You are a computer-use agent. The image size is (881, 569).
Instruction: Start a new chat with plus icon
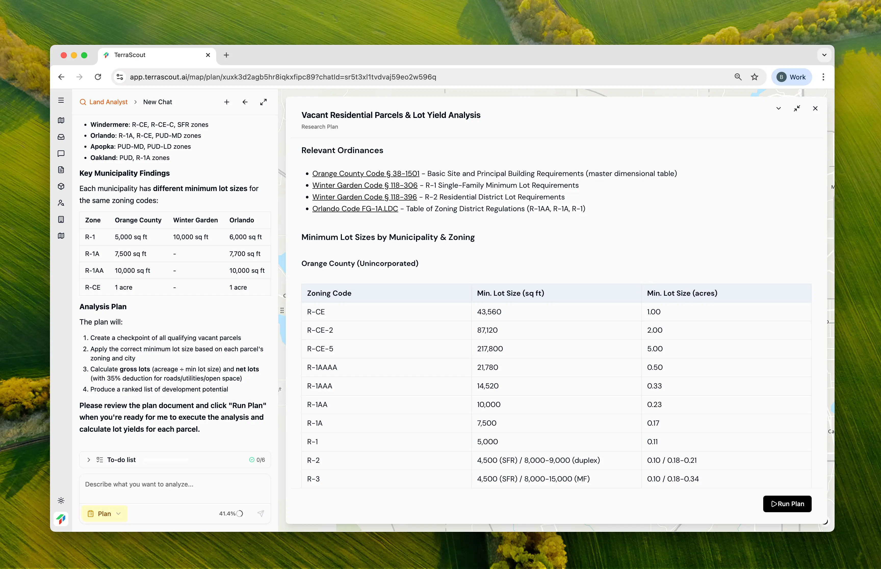coord(227,102)
